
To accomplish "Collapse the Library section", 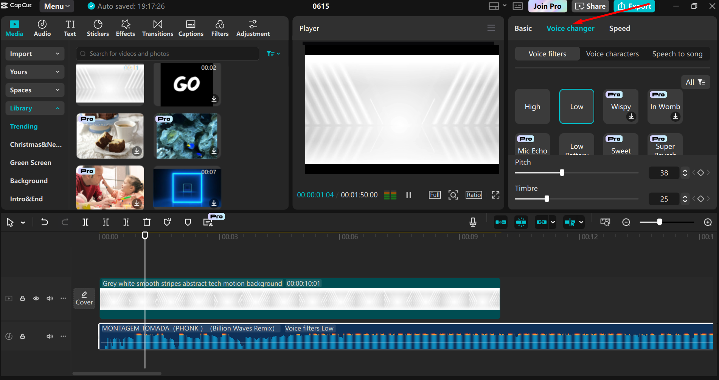I will 34,108.
